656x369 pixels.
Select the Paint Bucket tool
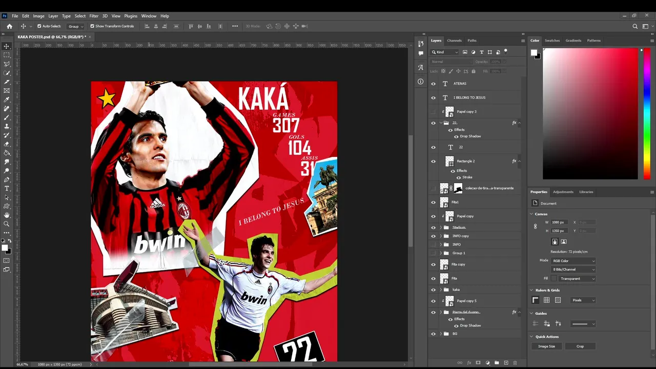click(7, 153)
